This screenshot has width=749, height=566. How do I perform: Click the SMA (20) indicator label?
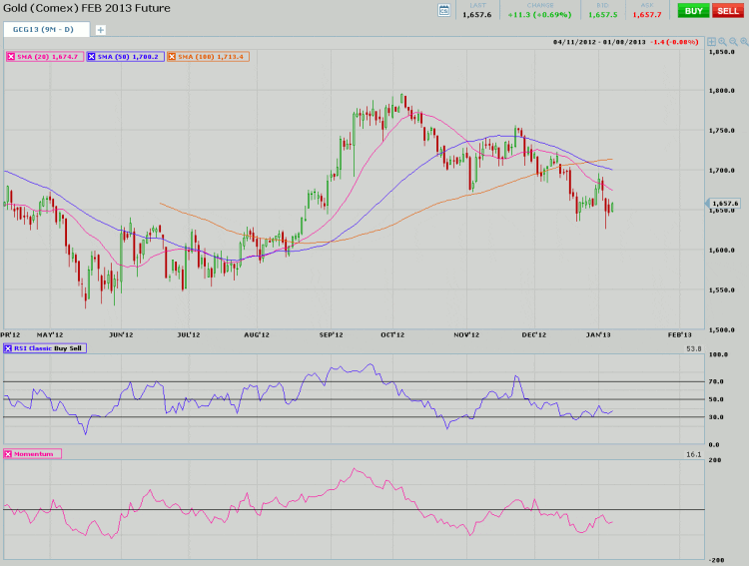point(48,57)
